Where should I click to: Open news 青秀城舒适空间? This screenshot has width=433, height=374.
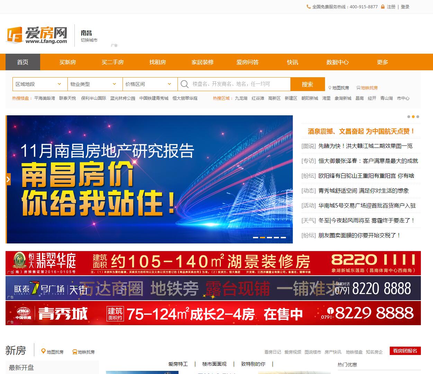pyautogui.click(x=364, y=191)
